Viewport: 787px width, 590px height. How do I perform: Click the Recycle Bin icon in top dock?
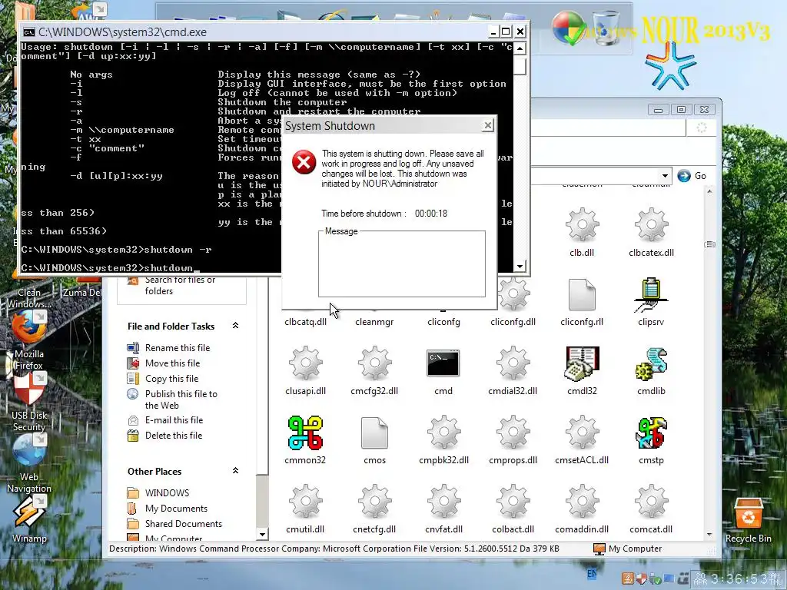click(606, 28)
